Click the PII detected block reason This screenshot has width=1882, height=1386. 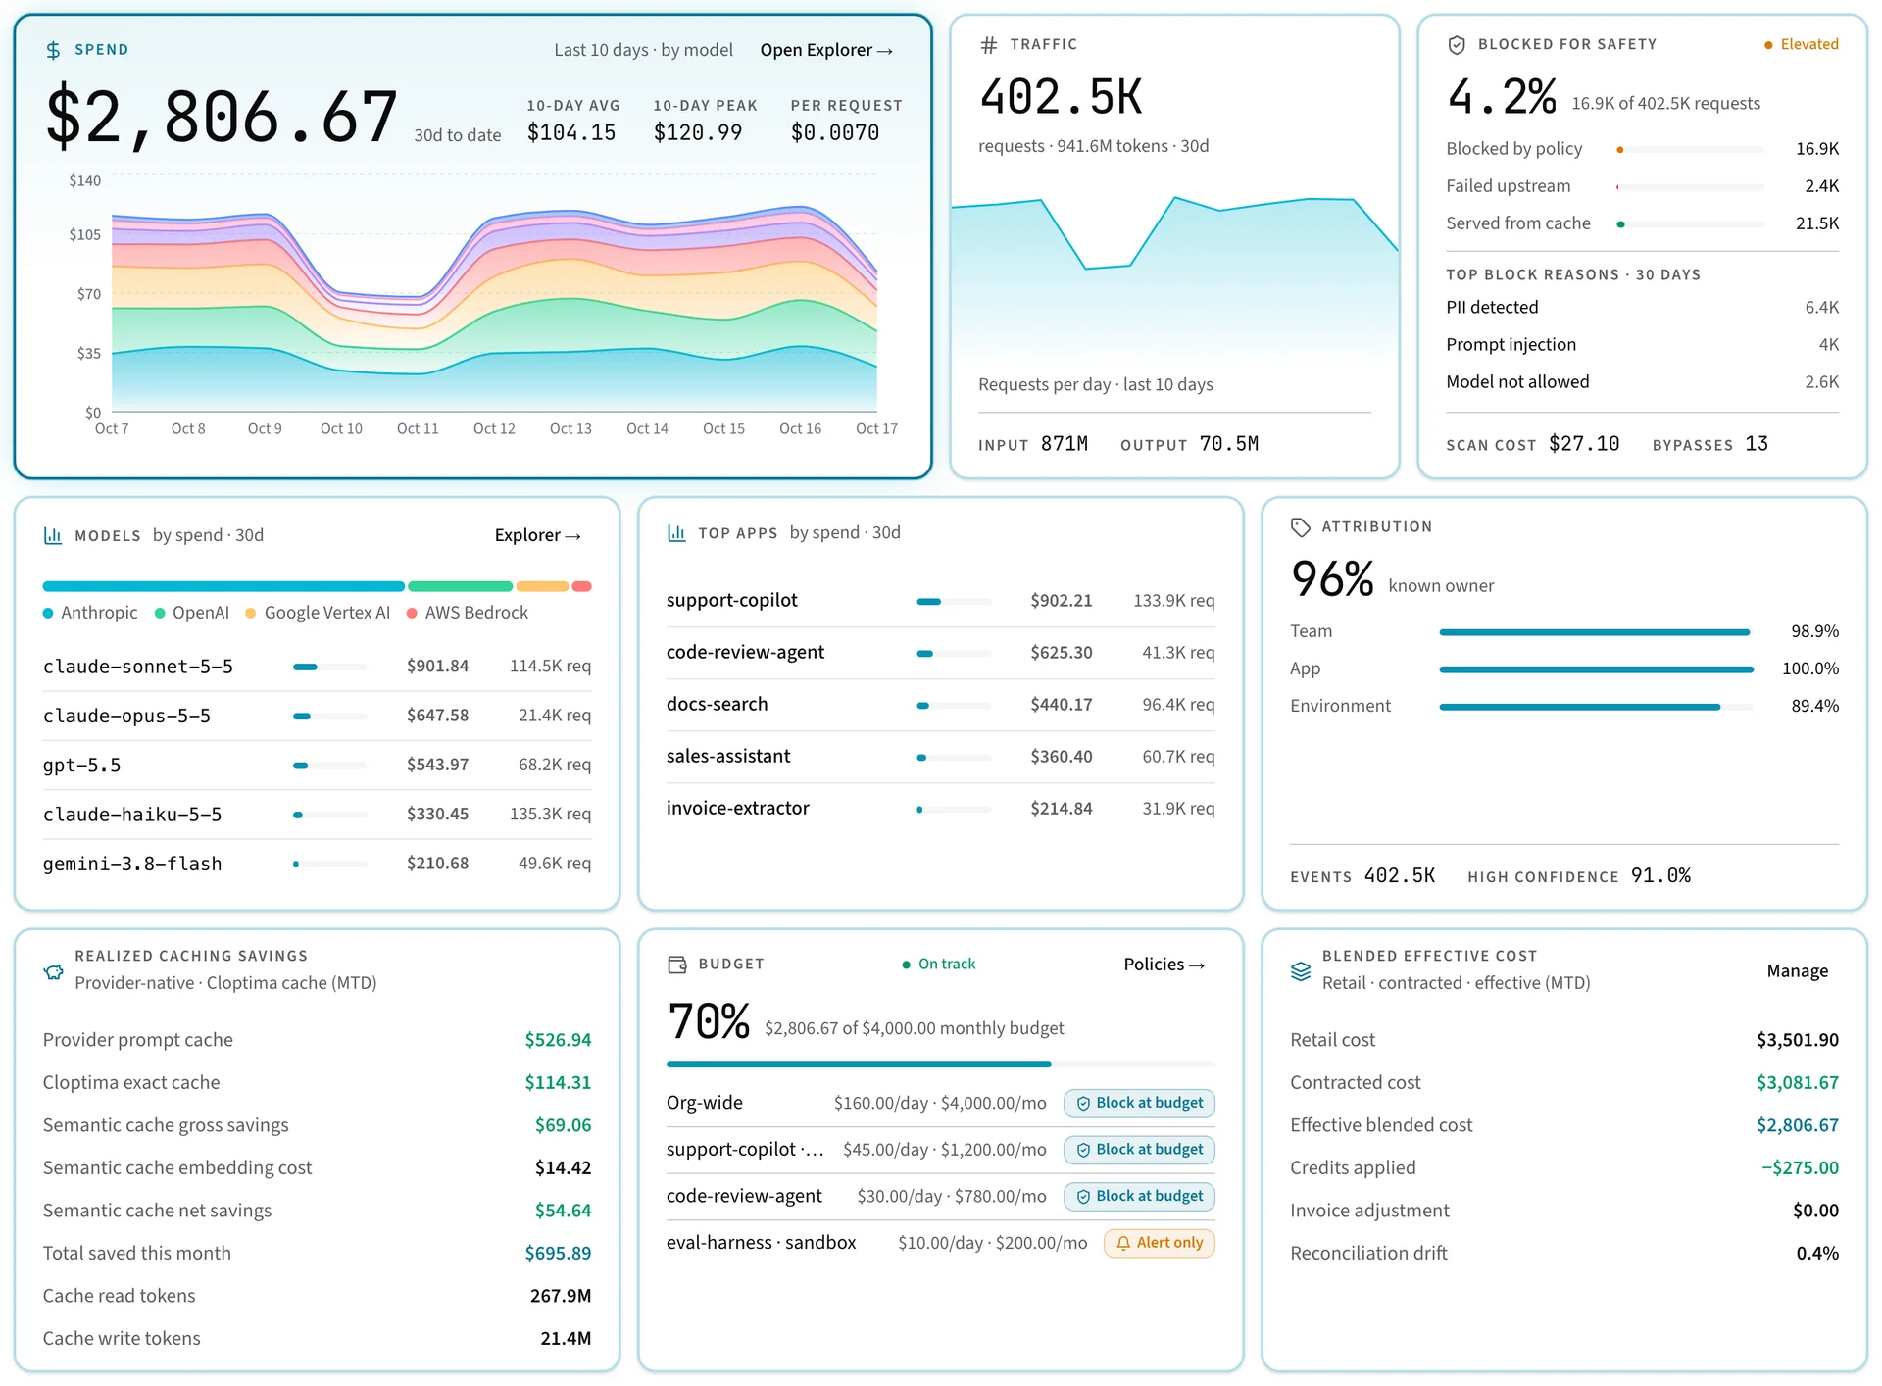coord(1642,308)
